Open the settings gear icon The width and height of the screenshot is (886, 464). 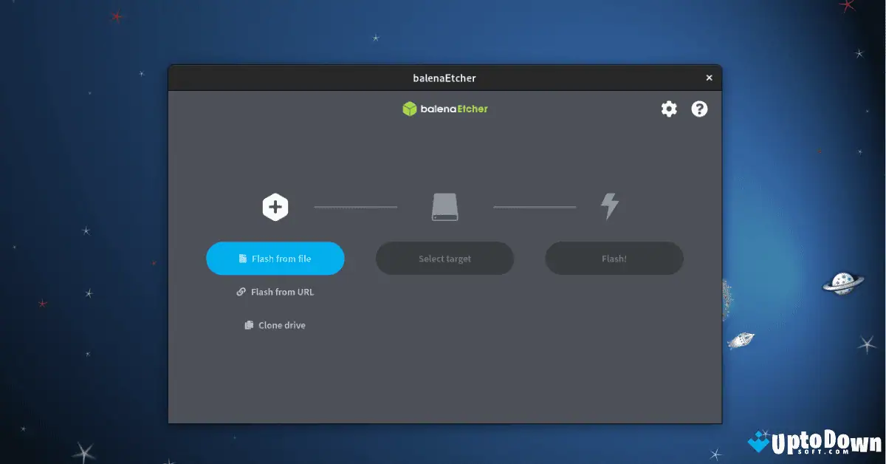pos(668,109)
